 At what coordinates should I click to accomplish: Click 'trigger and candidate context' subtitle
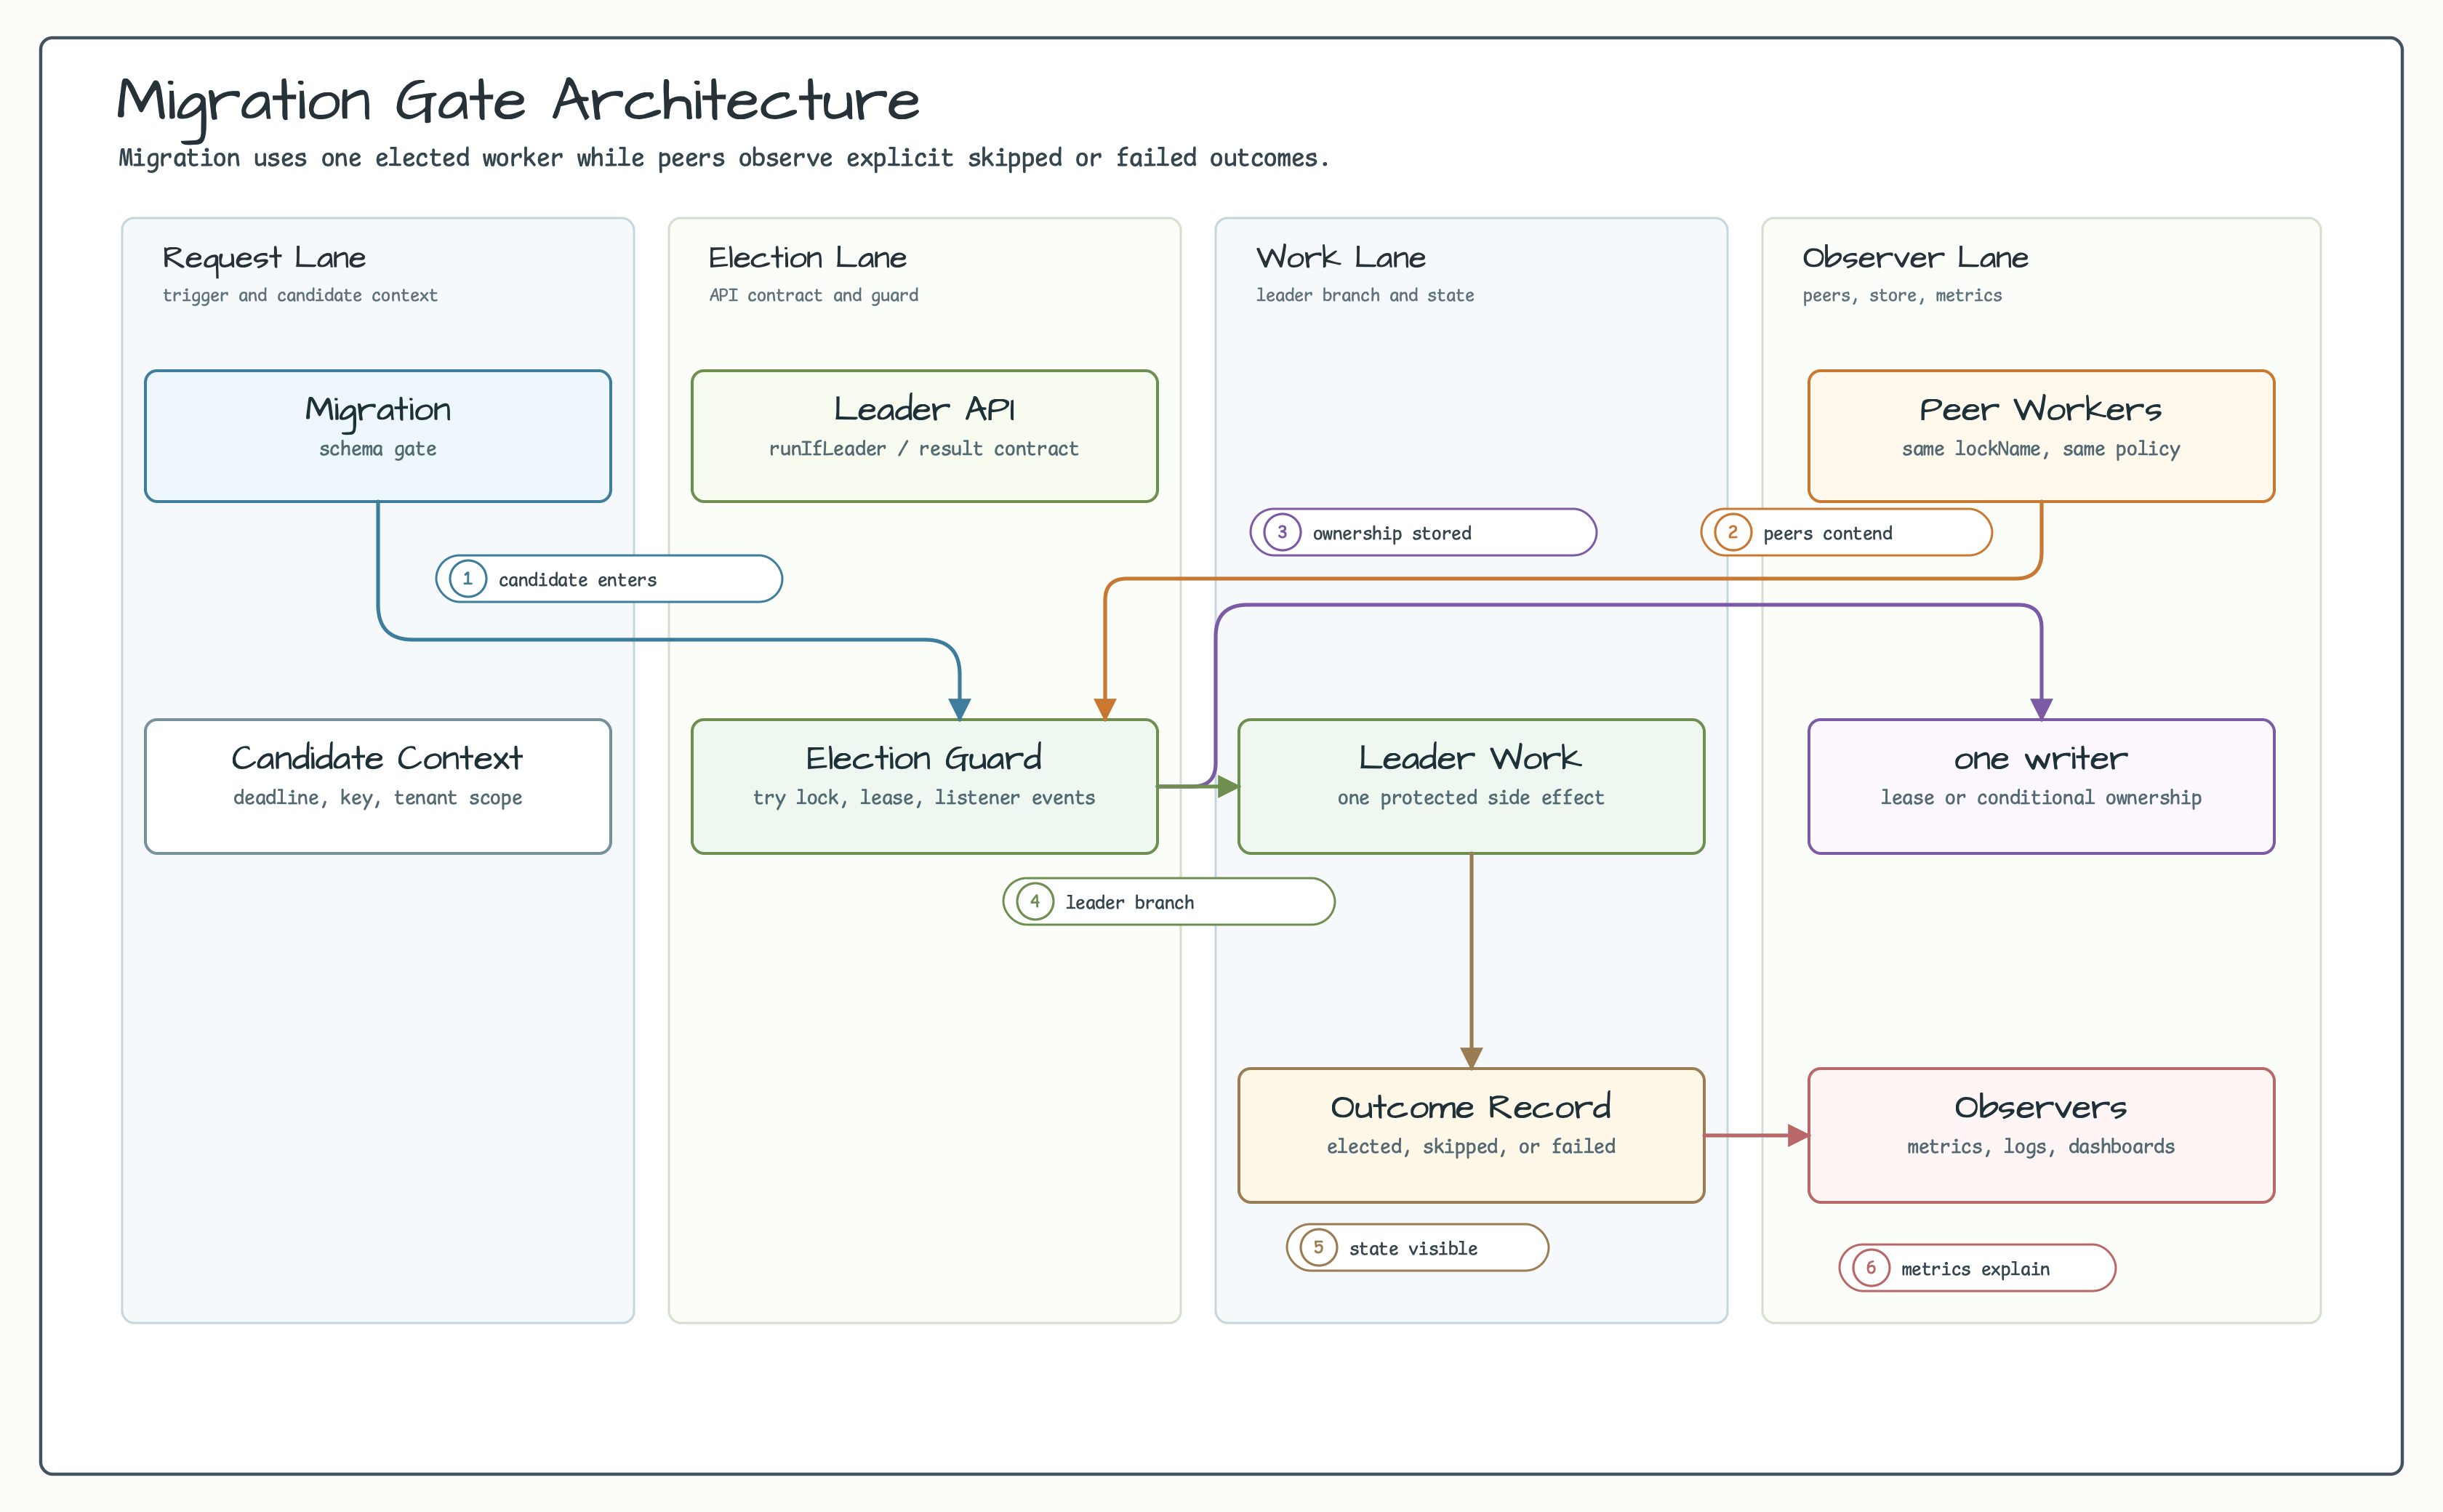(x=300, y=295)
